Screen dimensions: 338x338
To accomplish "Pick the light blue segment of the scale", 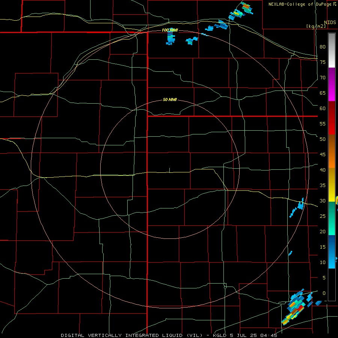I will click(332, 260).
